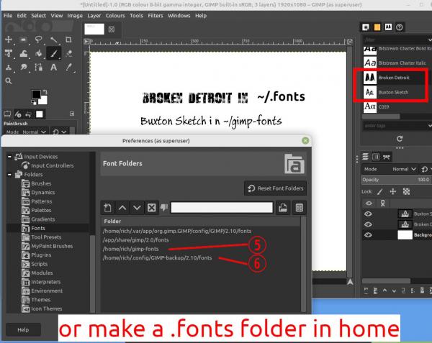
Task: Toggle visibility of Buxton Sketch layer
Action: click(369, 214)
